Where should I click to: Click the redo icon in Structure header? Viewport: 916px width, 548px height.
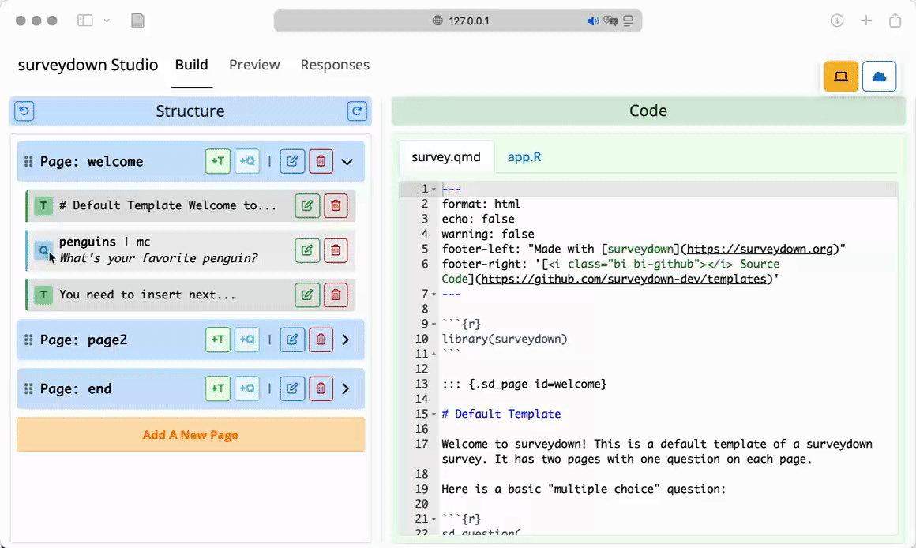(357, 111)
